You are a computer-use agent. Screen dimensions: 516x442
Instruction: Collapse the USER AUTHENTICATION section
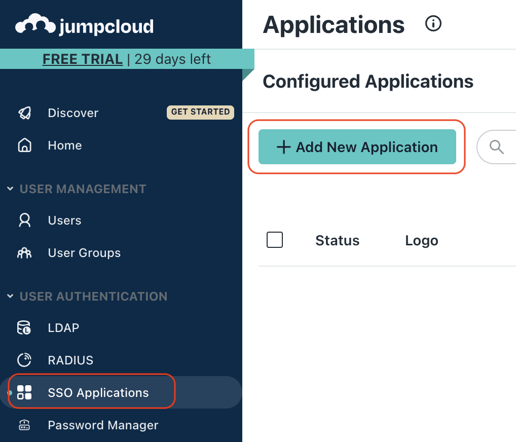[x=10, y=297]
